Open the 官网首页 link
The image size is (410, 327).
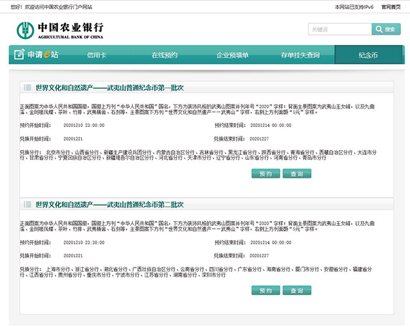pos(391,6)
